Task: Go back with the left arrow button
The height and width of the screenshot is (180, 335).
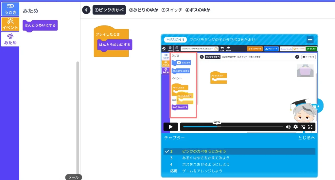Action: pos(86,10)
